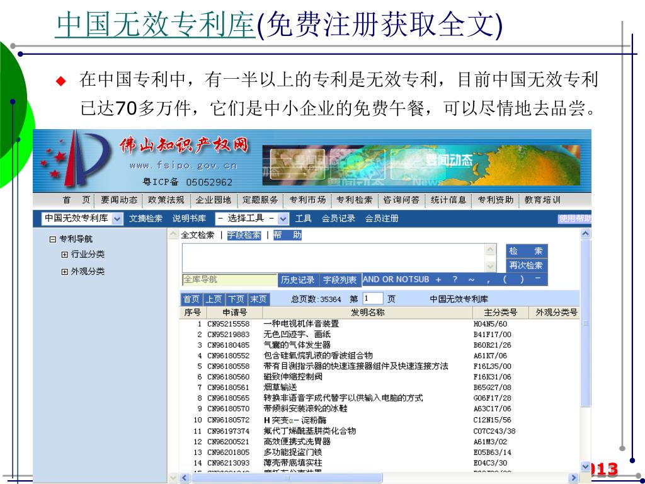Click the horizontal scrollbar left arrow
The width and height of the screenshot is (645, 484).
pos(185,478)
